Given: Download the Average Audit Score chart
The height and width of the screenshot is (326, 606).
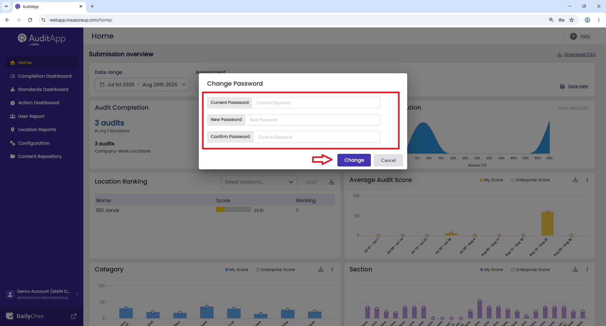Looking at the screenshot, I should (x=575, y=180).
